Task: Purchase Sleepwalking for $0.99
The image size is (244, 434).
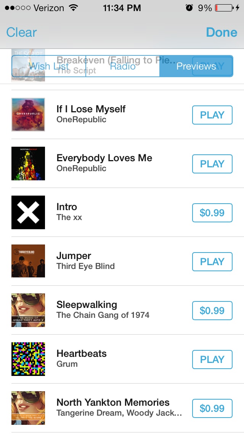Action: 212,311
